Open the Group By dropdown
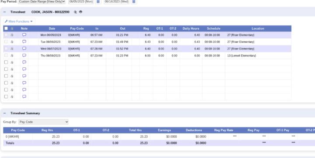The image size is (315, 158). pos(43,122)
